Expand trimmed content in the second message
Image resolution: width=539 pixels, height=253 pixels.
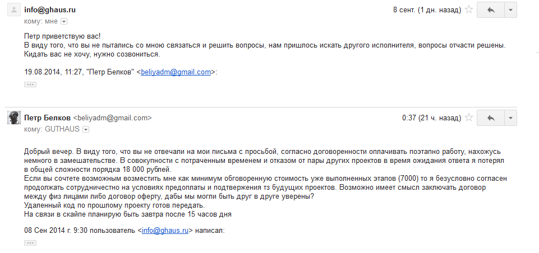click(30, 242)
